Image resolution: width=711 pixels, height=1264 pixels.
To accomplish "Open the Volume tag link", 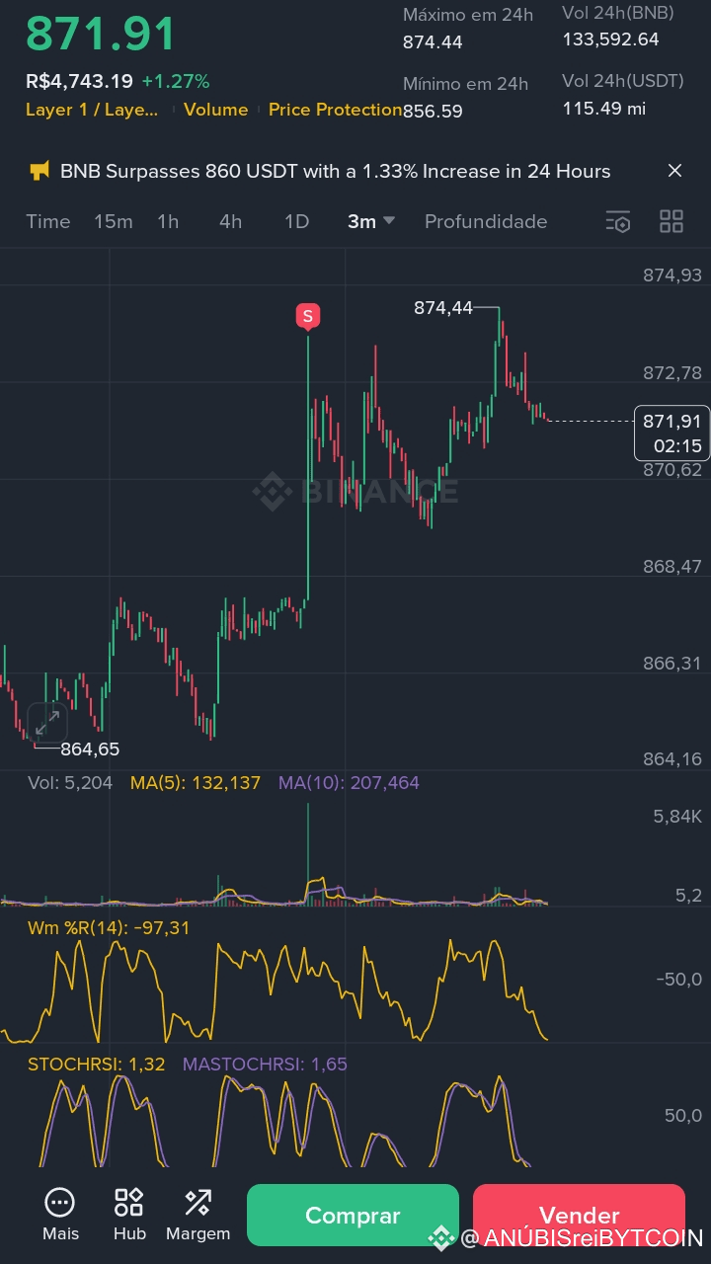I will [215, 110].
